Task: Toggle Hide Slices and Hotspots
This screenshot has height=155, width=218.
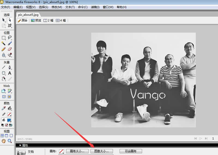Action: tap(4, 97)
